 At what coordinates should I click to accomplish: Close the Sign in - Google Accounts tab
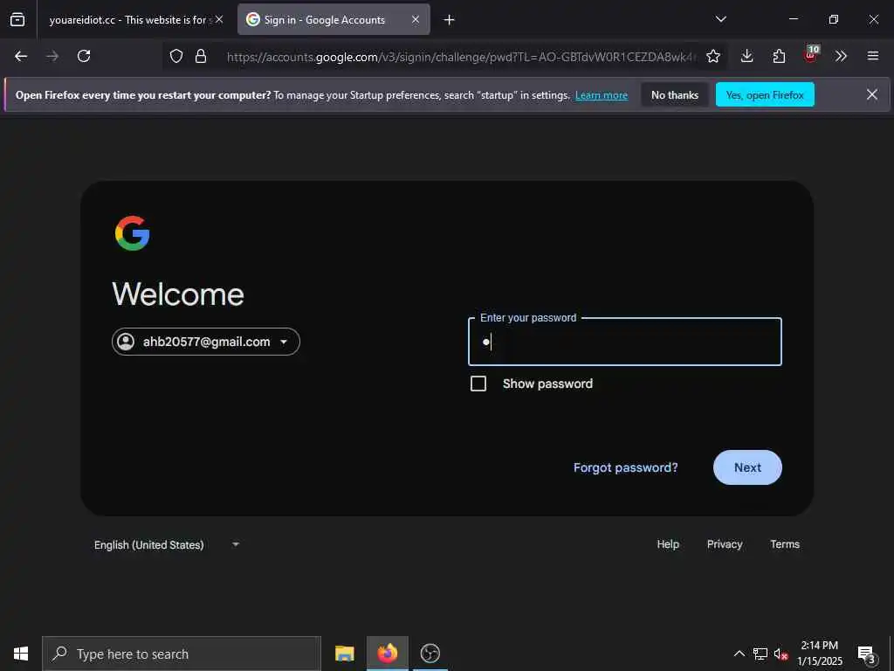[x=416, y=19]
